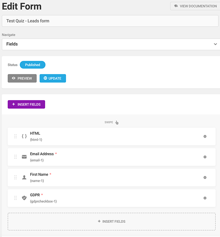This screenshot has height=237, width=220.
Task: Click the dashed Insert Fields area
Action: coord(111,222)
